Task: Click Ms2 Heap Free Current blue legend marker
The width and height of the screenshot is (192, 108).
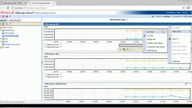Action: point(45,47)
